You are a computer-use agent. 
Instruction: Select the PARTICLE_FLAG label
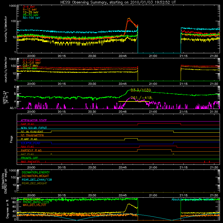[31, 150]
